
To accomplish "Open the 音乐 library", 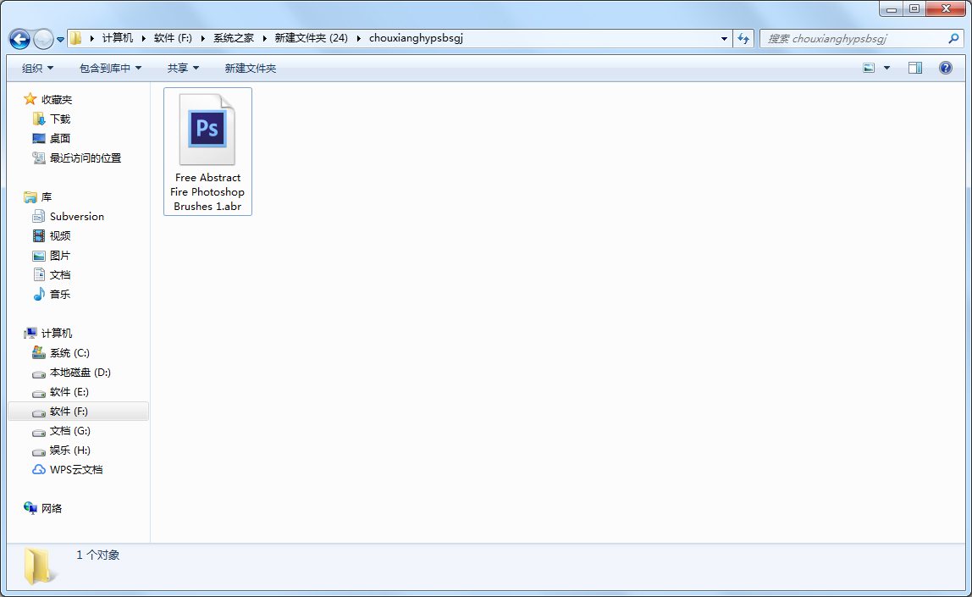I will click(x=60, y=295).
